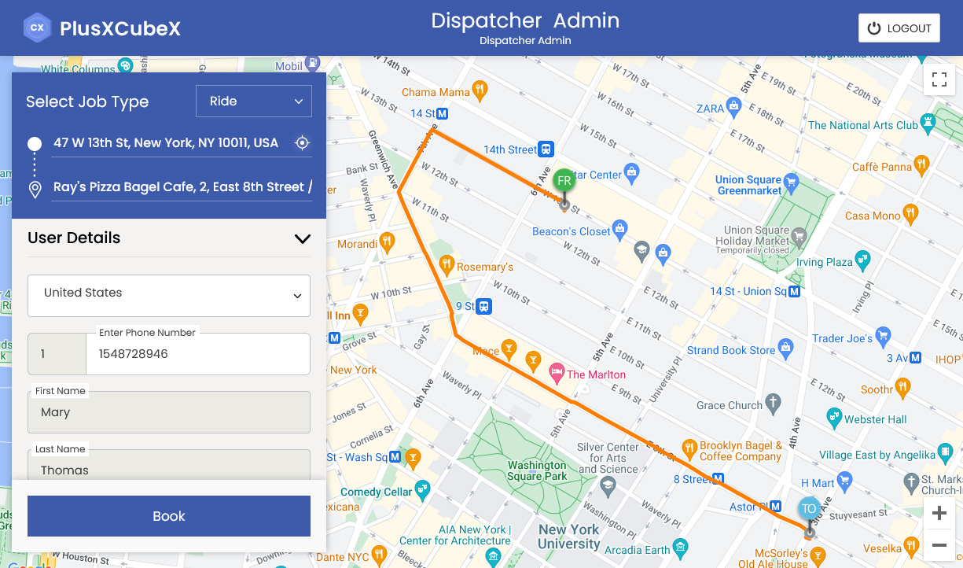Click the Comedy Cellar venue pin
The image size is (963, 568).
point(422,489)
